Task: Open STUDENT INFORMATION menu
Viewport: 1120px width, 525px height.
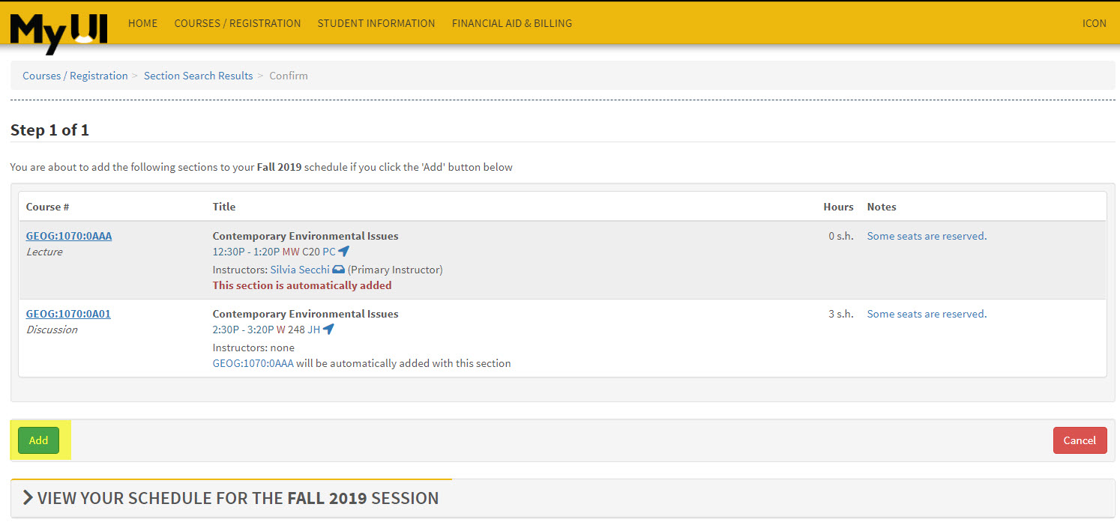Action: pos(376,23)
